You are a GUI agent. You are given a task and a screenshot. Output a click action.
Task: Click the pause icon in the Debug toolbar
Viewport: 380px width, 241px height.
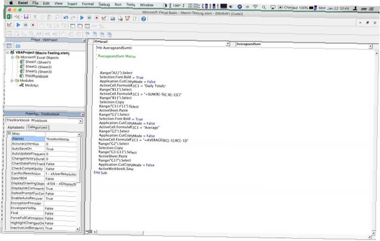pos(25,25)
